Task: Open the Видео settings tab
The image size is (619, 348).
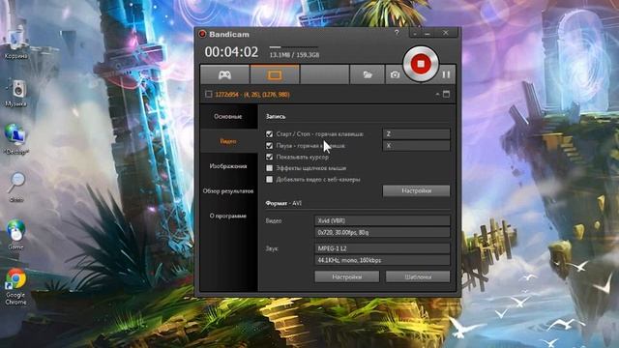Action: [x=228, y=141]
